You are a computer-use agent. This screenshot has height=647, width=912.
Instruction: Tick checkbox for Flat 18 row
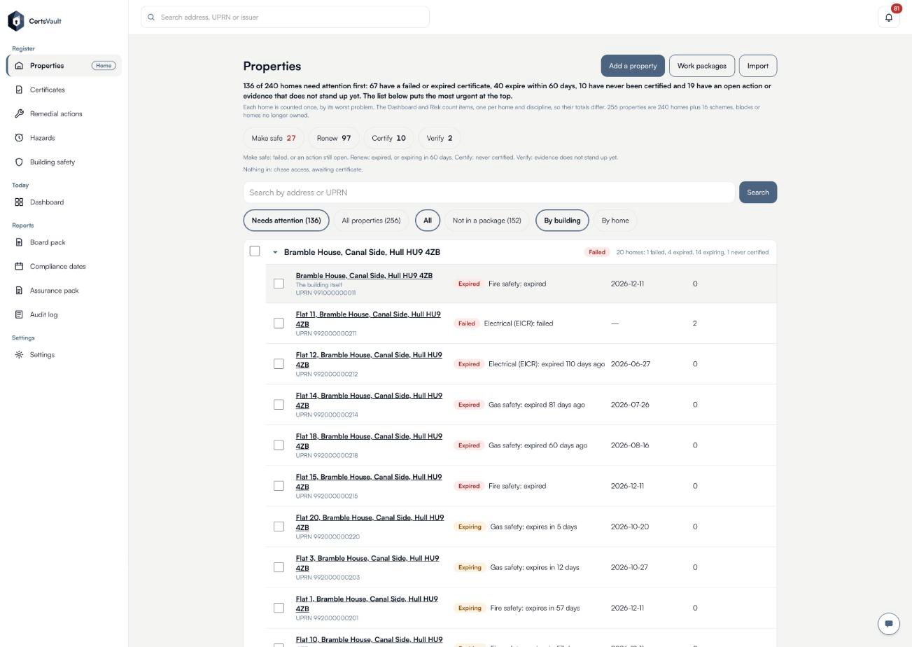tap(279, 445)
